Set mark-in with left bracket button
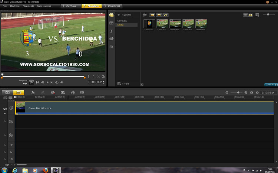The image size is (278, 173). 89,77
